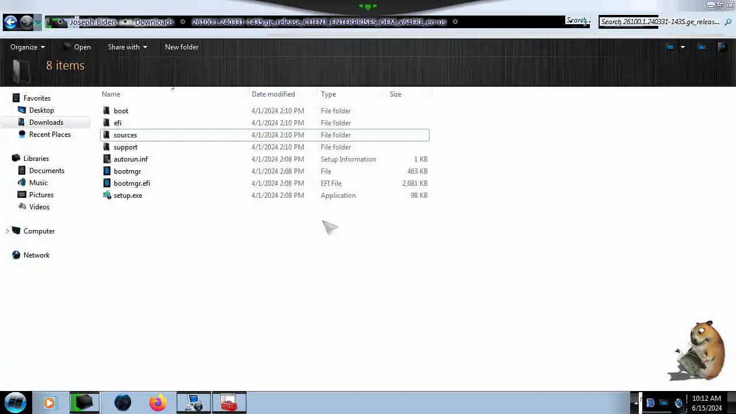Image resolution: width=736 pixels, height=414 pixels.
Task: Click the Change your view icon
Action: click(x=670, y=47)
